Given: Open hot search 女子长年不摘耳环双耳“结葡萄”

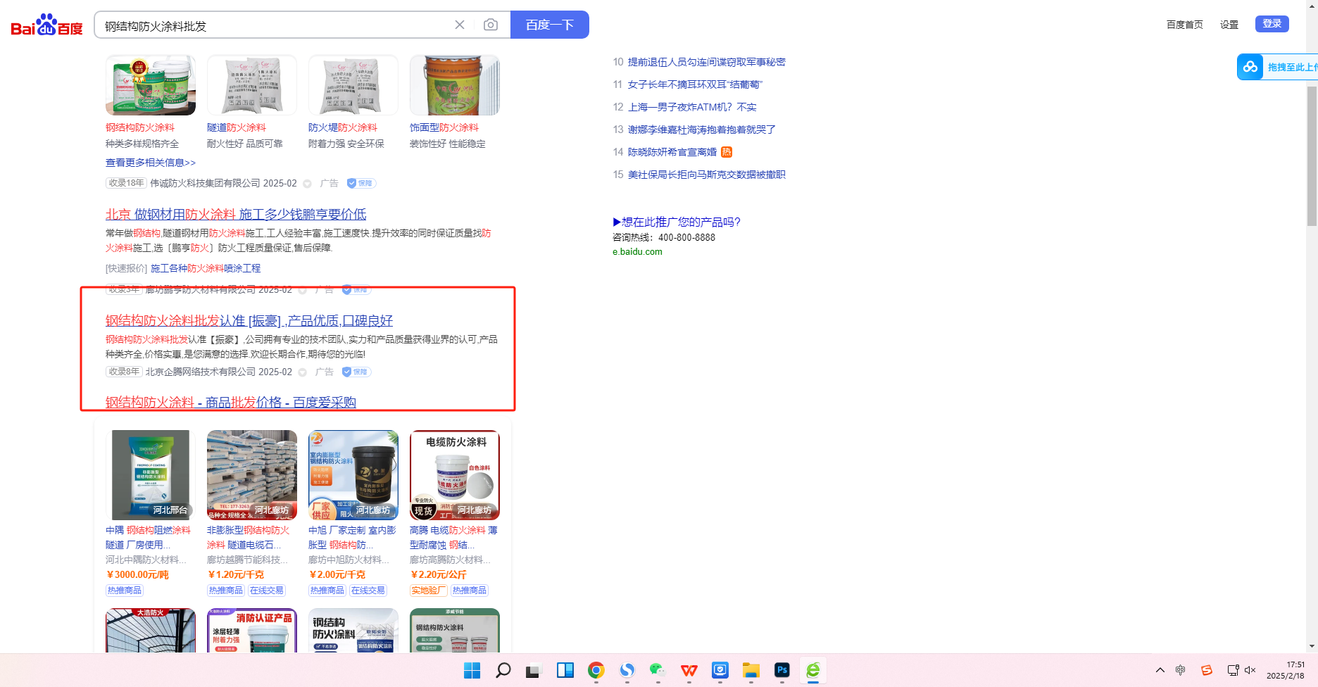Looking at the screenshot, I should [695, 84].
